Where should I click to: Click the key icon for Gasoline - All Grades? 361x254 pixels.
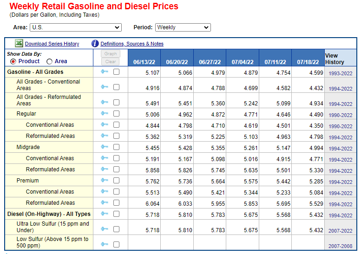105,72
